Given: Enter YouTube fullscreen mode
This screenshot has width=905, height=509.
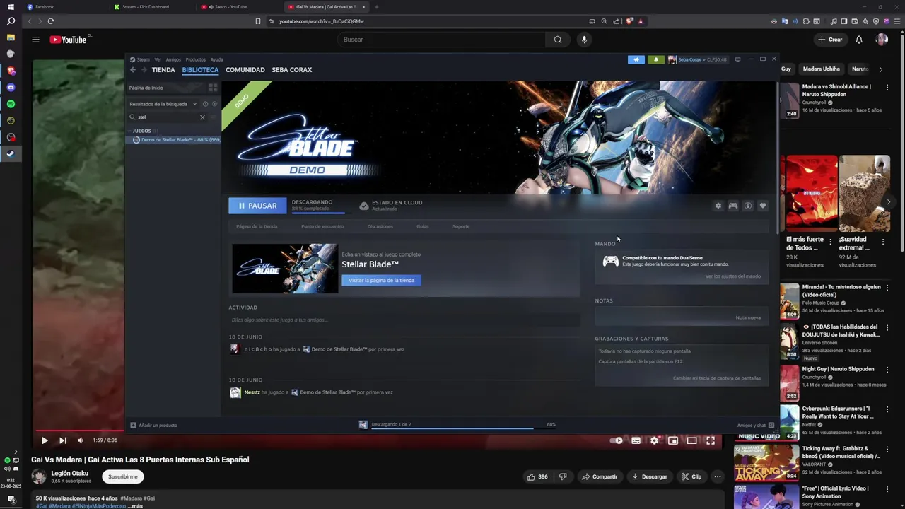Looking at the screenshot, I should [711, 440].
